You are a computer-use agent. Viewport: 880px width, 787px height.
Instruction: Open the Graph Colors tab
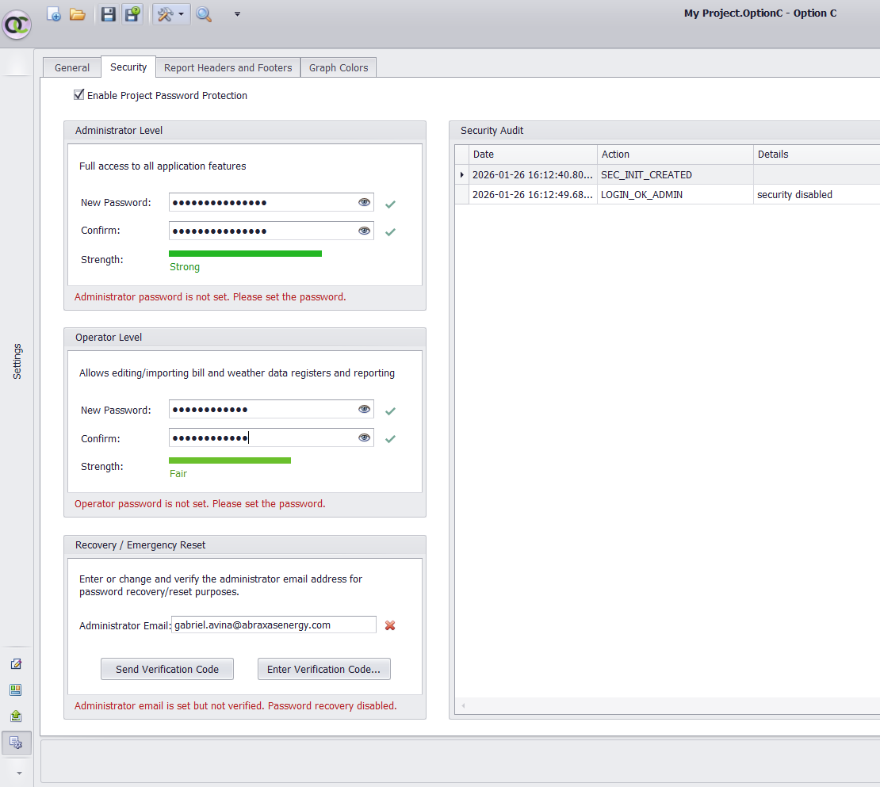(339, 68)
